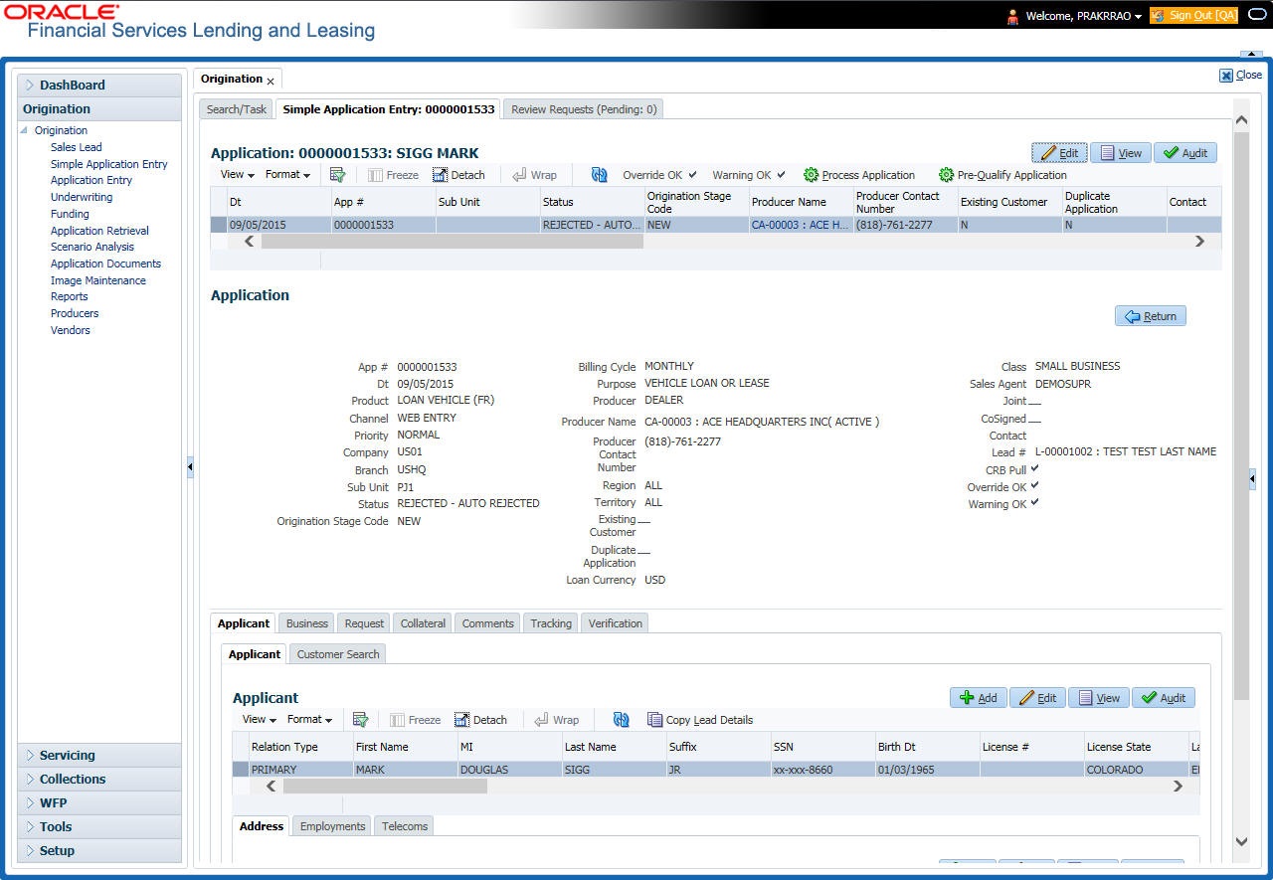Refresh the Application table with the refresh icon
Image resolution: width=1273 pixels, height=880 pixels.
pos(599,175)
